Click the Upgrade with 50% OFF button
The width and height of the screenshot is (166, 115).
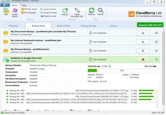click(x=150, y=25)
